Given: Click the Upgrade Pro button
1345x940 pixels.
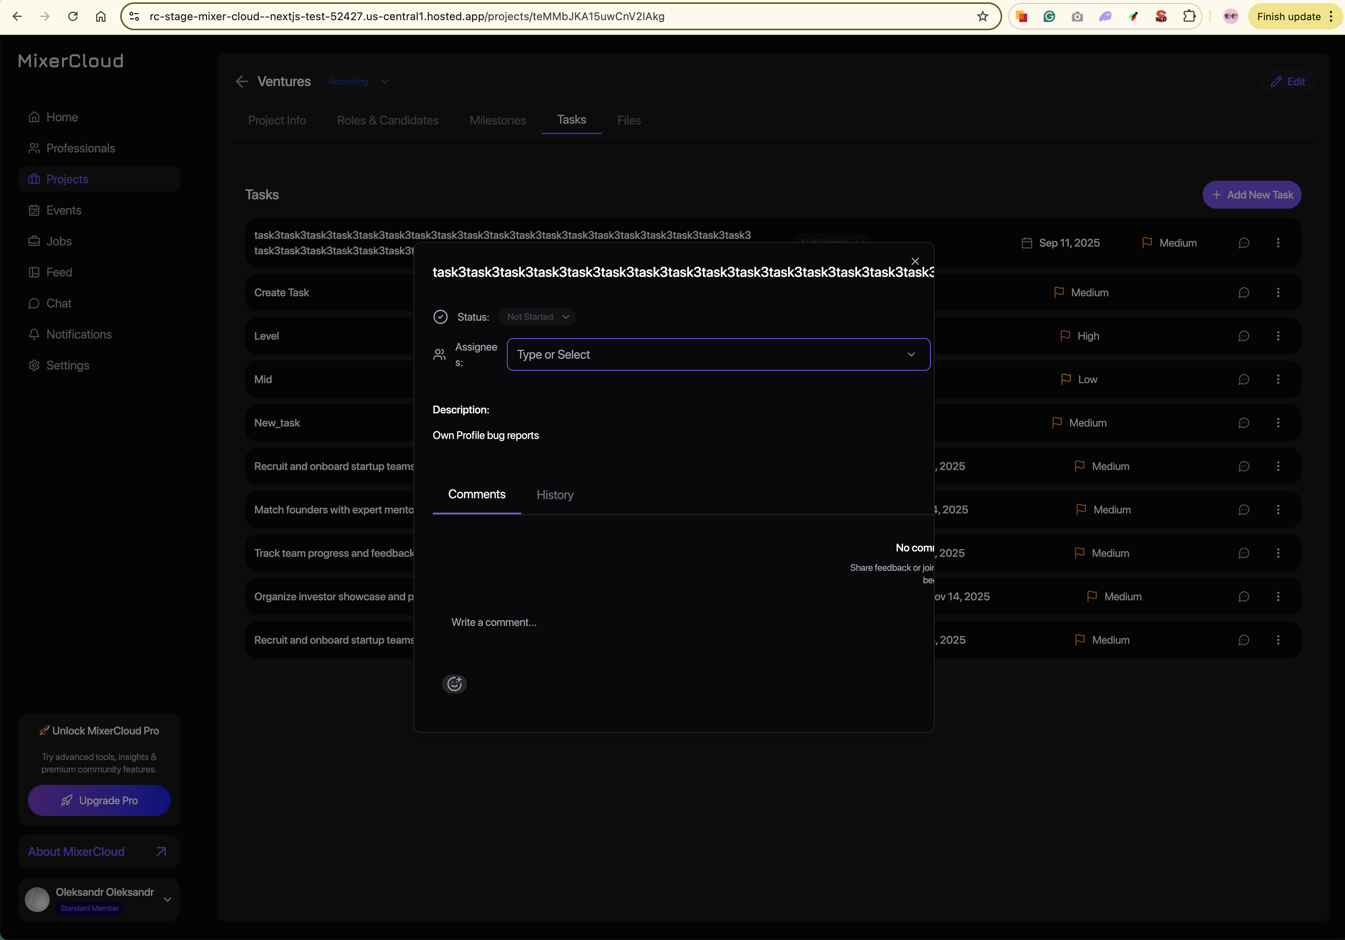Looking at the screenshot, I should pyautogui.click(x=99, y=800).
